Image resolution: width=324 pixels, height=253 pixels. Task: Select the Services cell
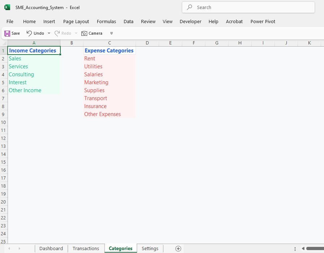coord(34,67)
